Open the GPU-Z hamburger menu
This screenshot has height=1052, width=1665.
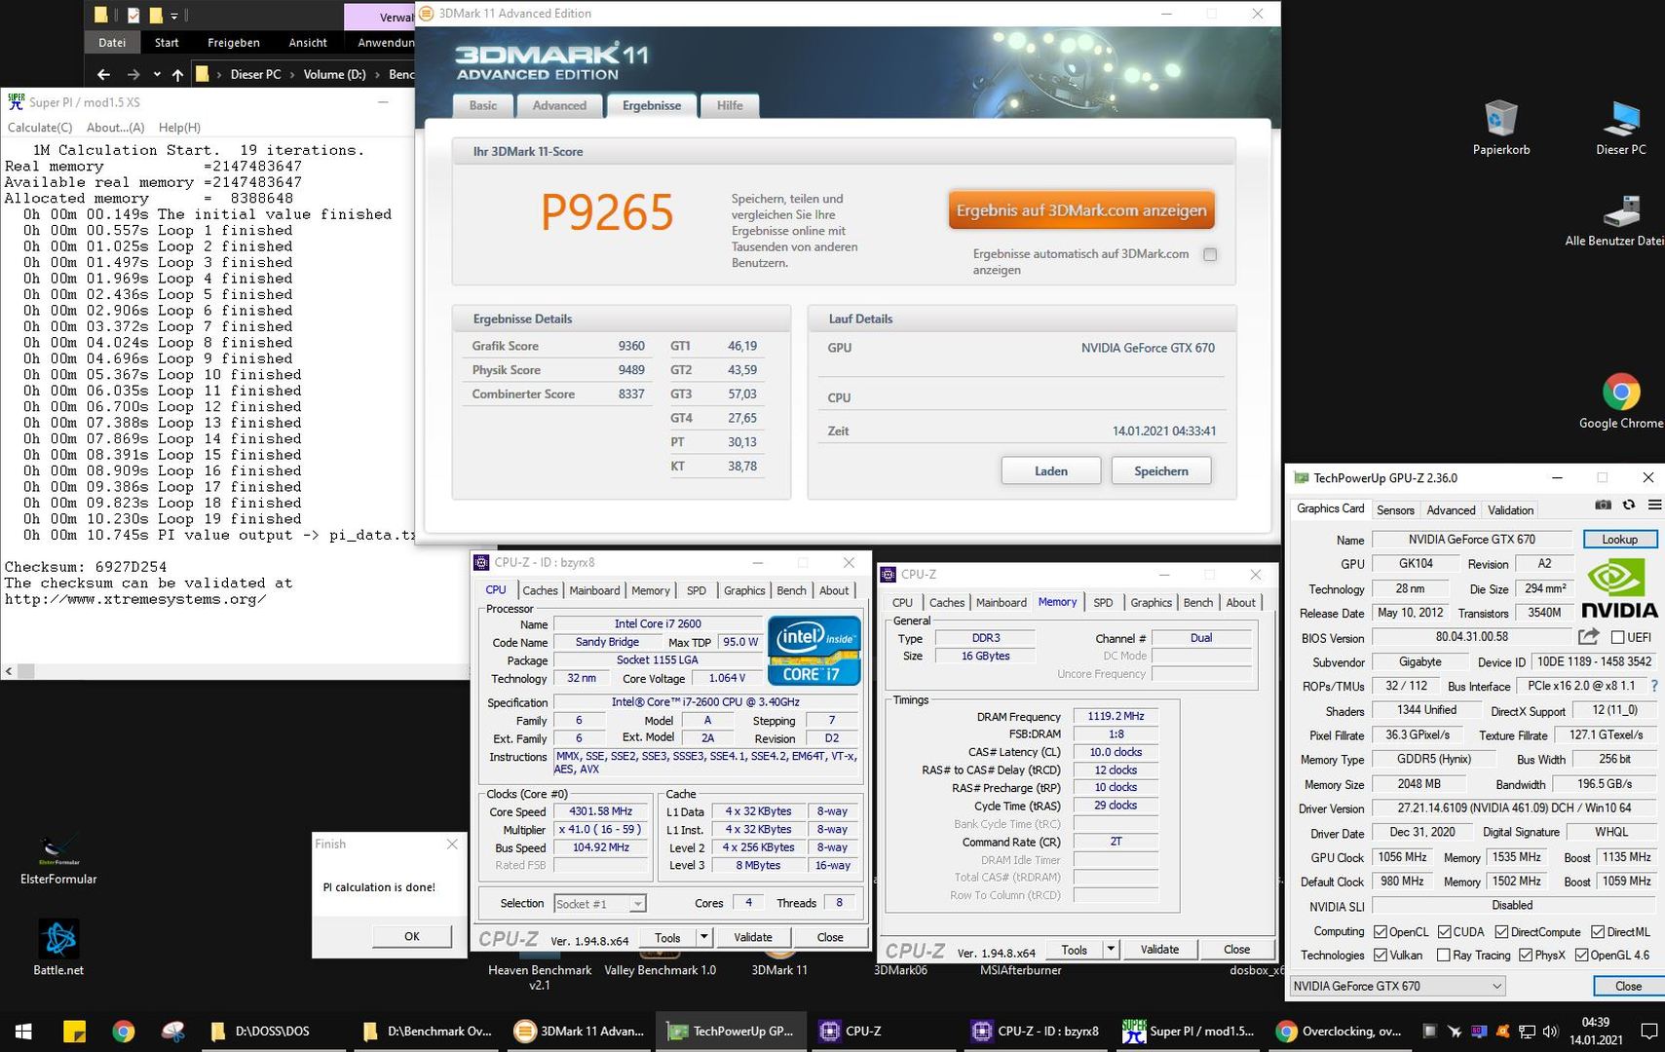(x=1654, y=505)
